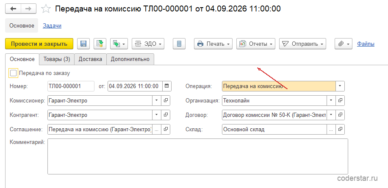
Task: Click the Склад field Основной склад
Action: (x=274, y=129)
